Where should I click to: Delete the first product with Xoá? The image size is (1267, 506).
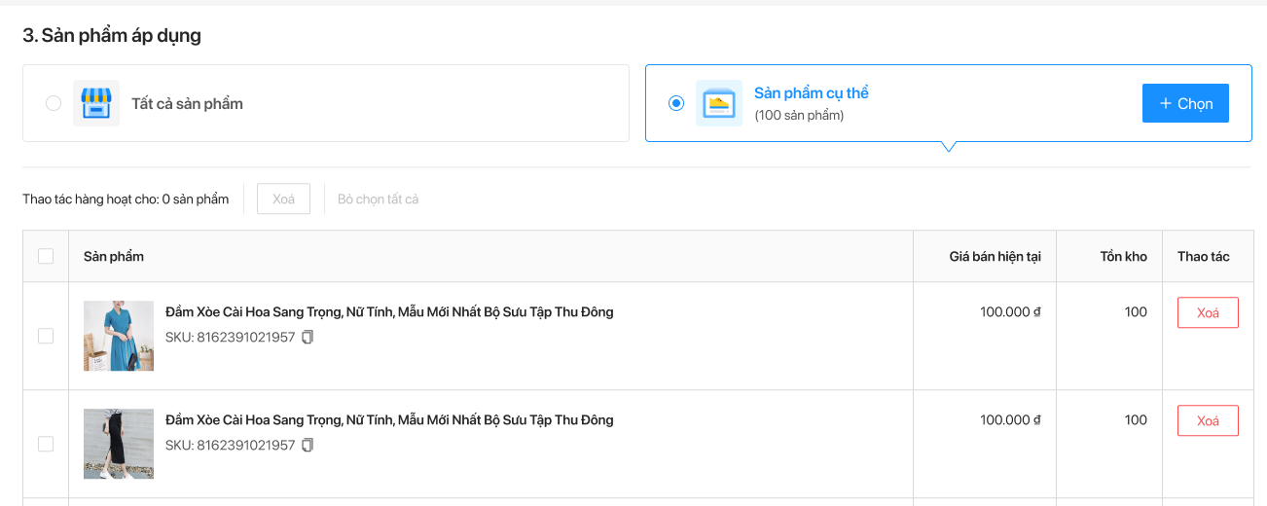coord(1208,312)
